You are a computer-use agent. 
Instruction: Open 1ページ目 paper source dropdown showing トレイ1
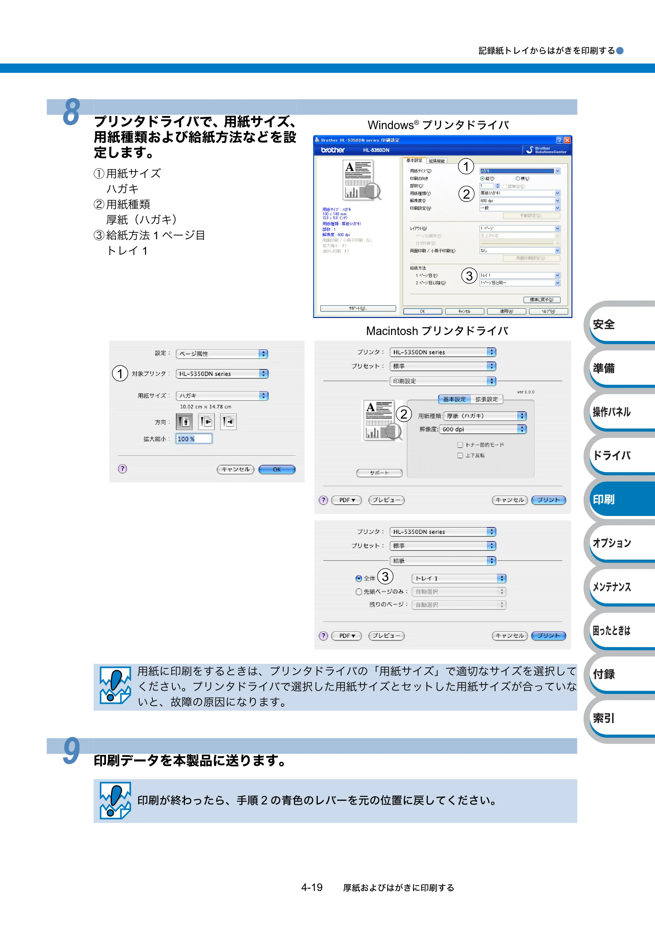(x=520, y=275)
